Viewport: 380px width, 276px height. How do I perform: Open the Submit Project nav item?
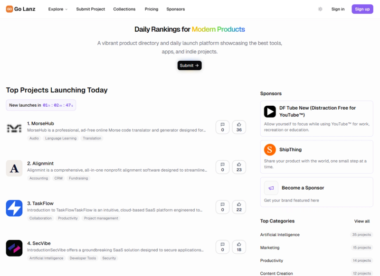click(x=90, y=9)
